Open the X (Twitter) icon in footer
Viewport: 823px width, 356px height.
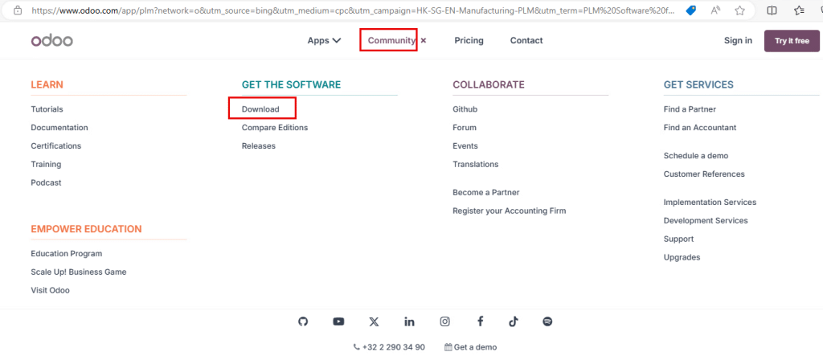374,322
